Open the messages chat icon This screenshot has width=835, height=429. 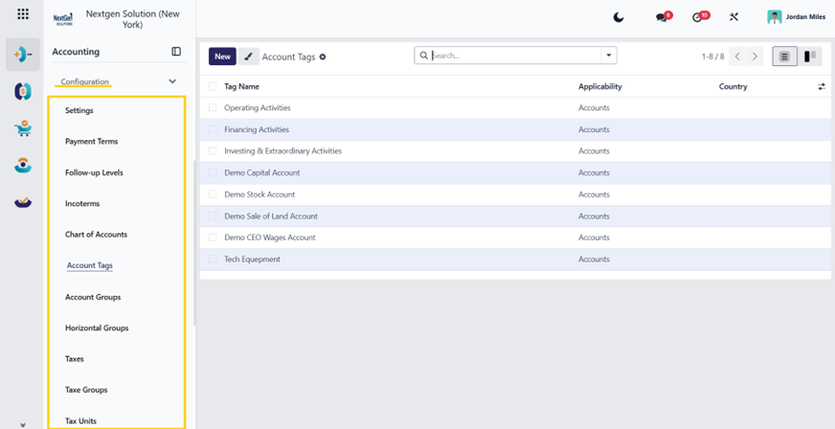pyautogui.click(x=664, y=17)
